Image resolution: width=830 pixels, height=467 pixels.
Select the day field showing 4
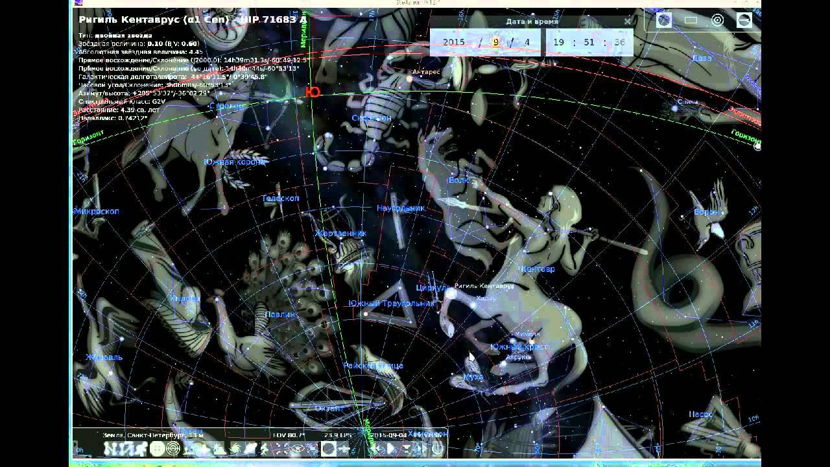(527, 42)
